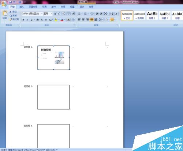The height and width of the screenshot is (151, 183).
Task: Click the Paste (粘贴) clipboard icon
Action: (x=5, y=14)
